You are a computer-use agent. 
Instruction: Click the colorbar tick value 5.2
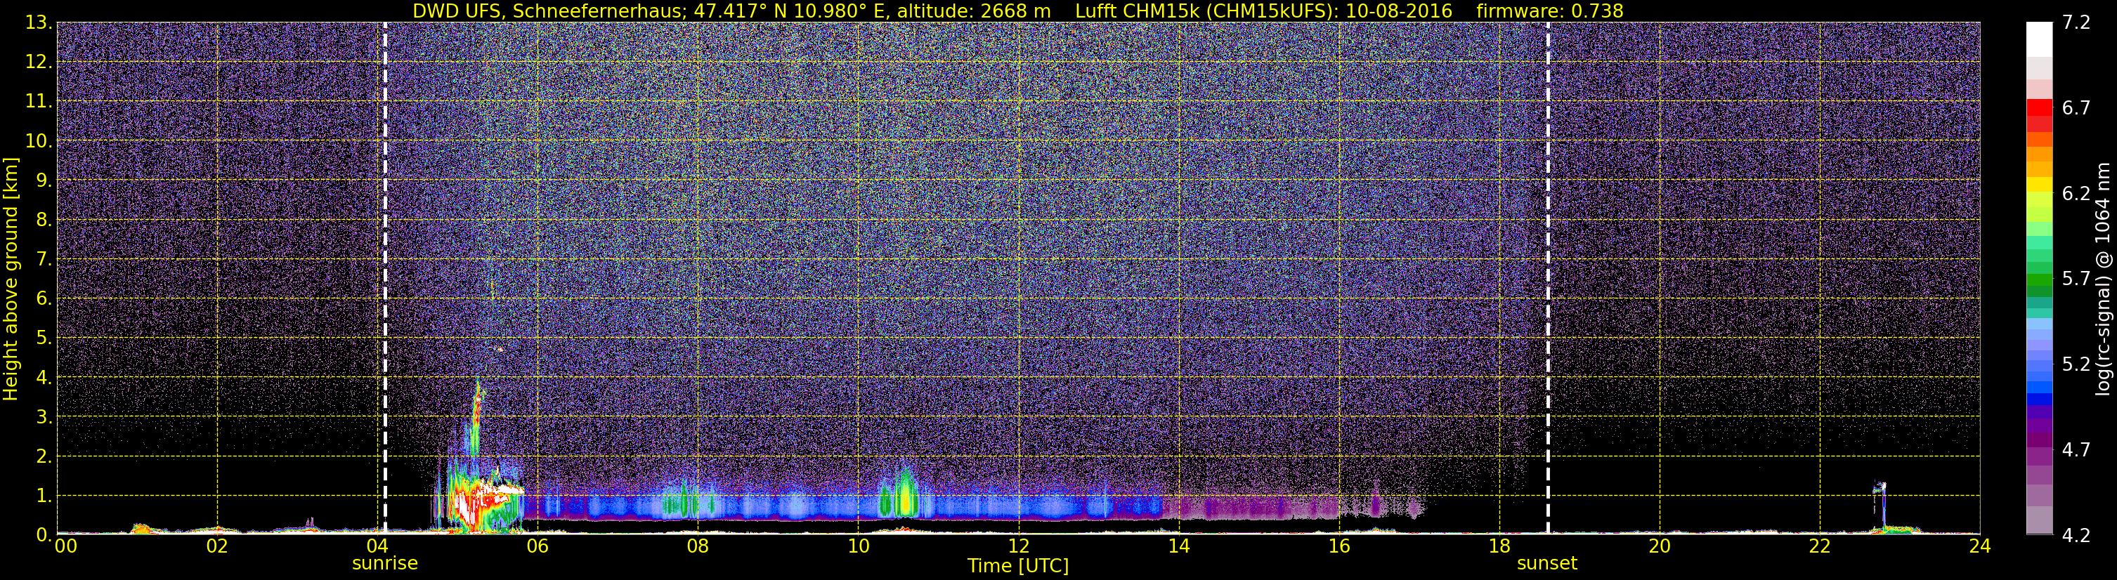pyautogui.click(x=2076, y=364)
